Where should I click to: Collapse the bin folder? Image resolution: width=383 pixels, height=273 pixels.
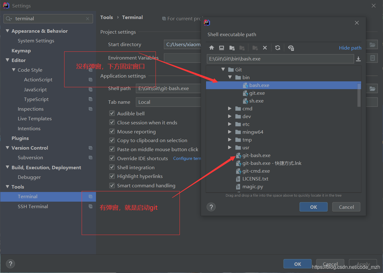tap(230, 77)
